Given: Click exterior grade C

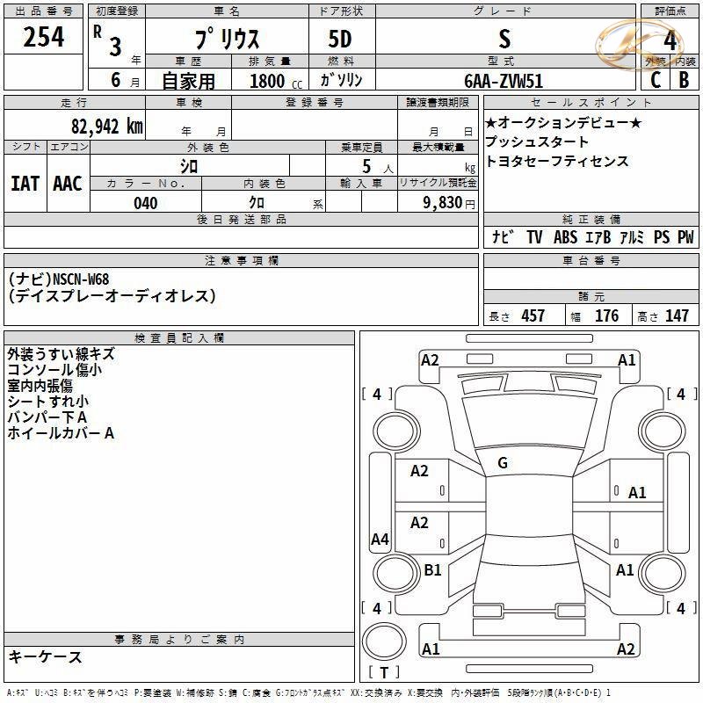Looking at the screenshot, I should (656, 80).
